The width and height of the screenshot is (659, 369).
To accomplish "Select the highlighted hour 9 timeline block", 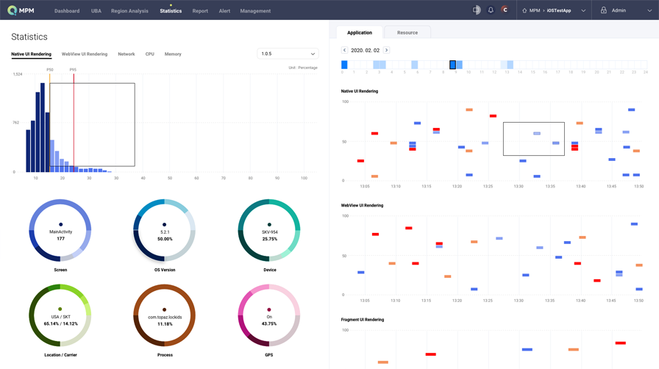I will (452, 65).
